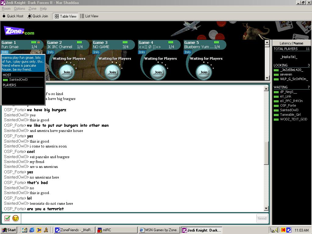The width and height of the screenshot is (312, 234).
Task: Show Info for Game 5 Blueberry Yum
Action: [187, 52]
